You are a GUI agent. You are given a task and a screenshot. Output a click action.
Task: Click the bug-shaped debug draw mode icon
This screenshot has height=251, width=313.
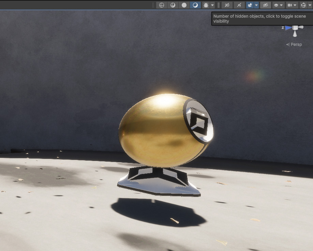click(x=206, y=5)
